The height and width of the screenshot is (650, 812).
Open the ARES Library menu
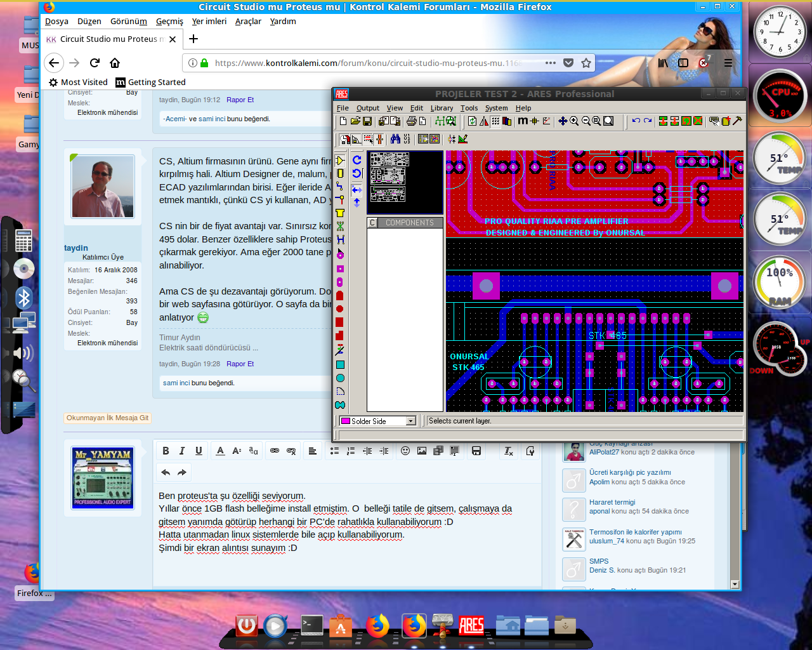pyautogui.click(x=442, y=108)
